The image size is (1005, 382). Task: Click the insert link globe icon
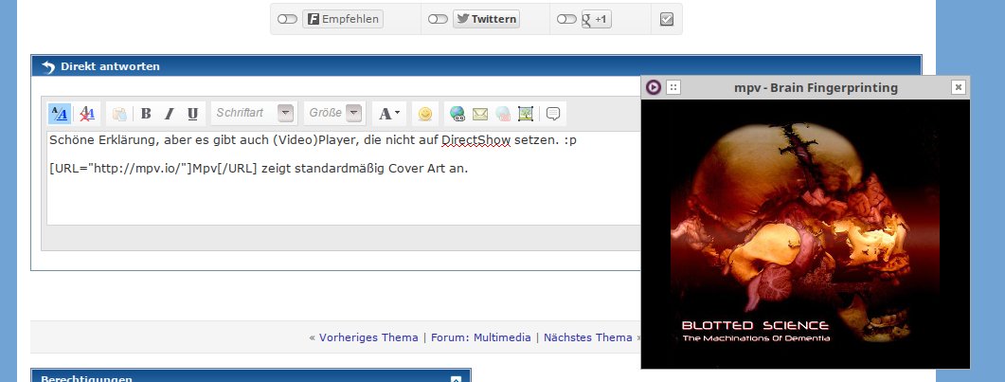[457, 114]
